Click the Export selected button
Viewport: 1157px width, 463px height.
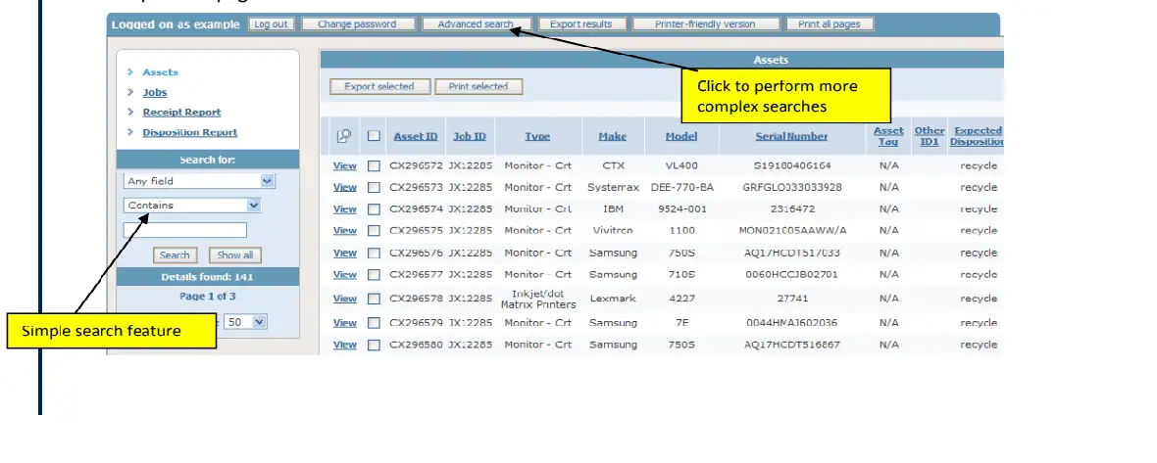point(378,86)
